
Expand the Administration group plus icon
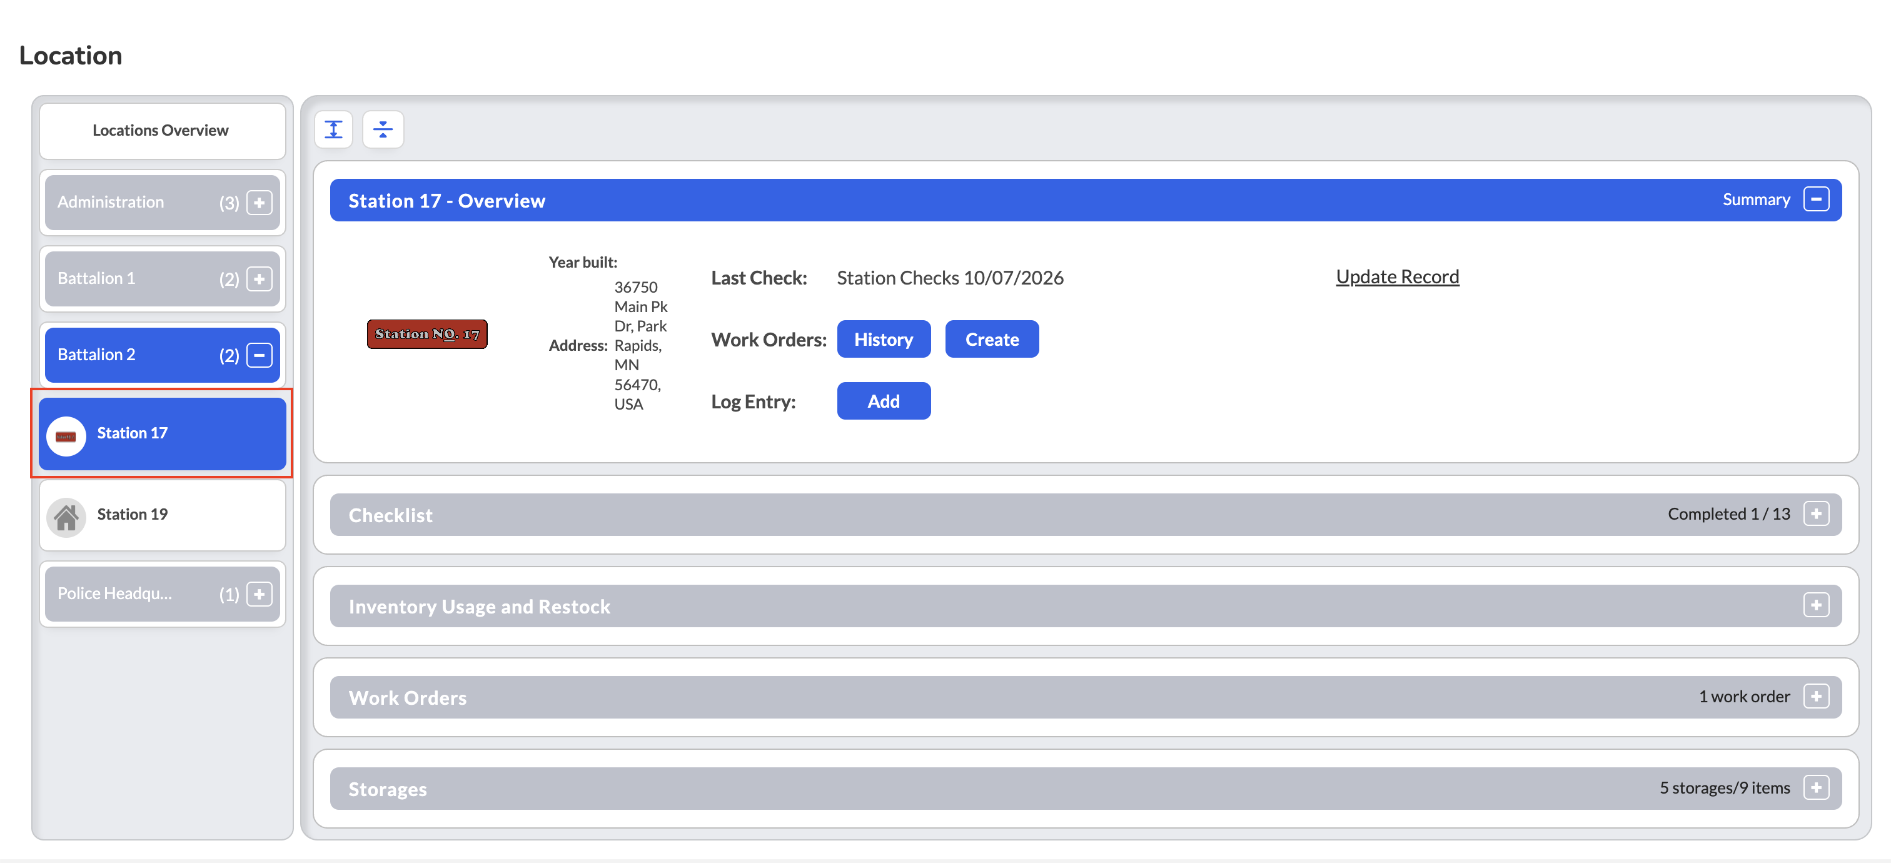click(x=259, y=203)
